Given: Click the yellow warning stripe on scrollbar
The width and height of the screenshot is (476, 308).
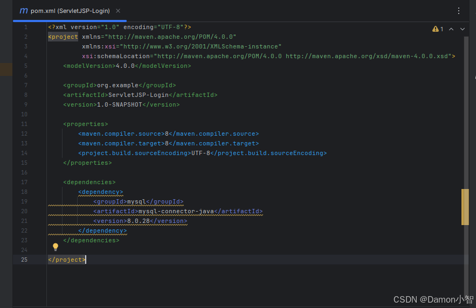Looking at the screenshot, I should (465, 207).
